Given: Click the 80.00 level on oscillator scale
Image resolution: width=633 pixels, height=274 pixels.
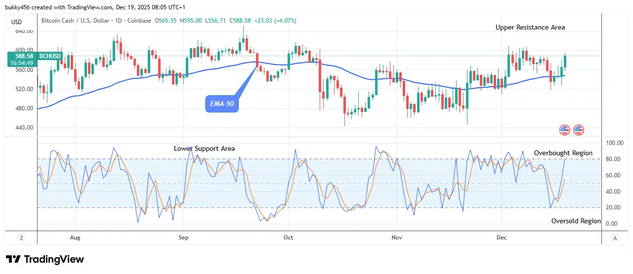Looking at the screenshot, I should click(x=614, y=159).
